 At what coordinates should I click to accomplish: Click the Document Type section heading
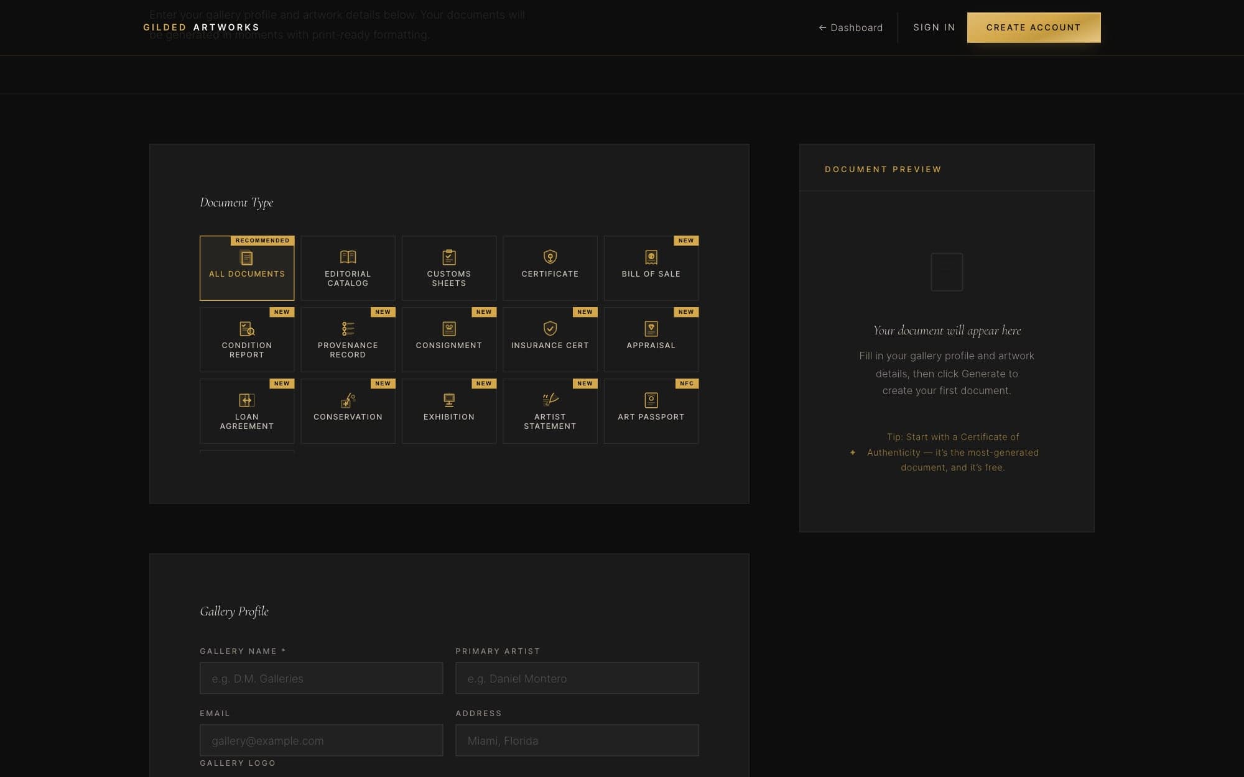pos(236,203)
